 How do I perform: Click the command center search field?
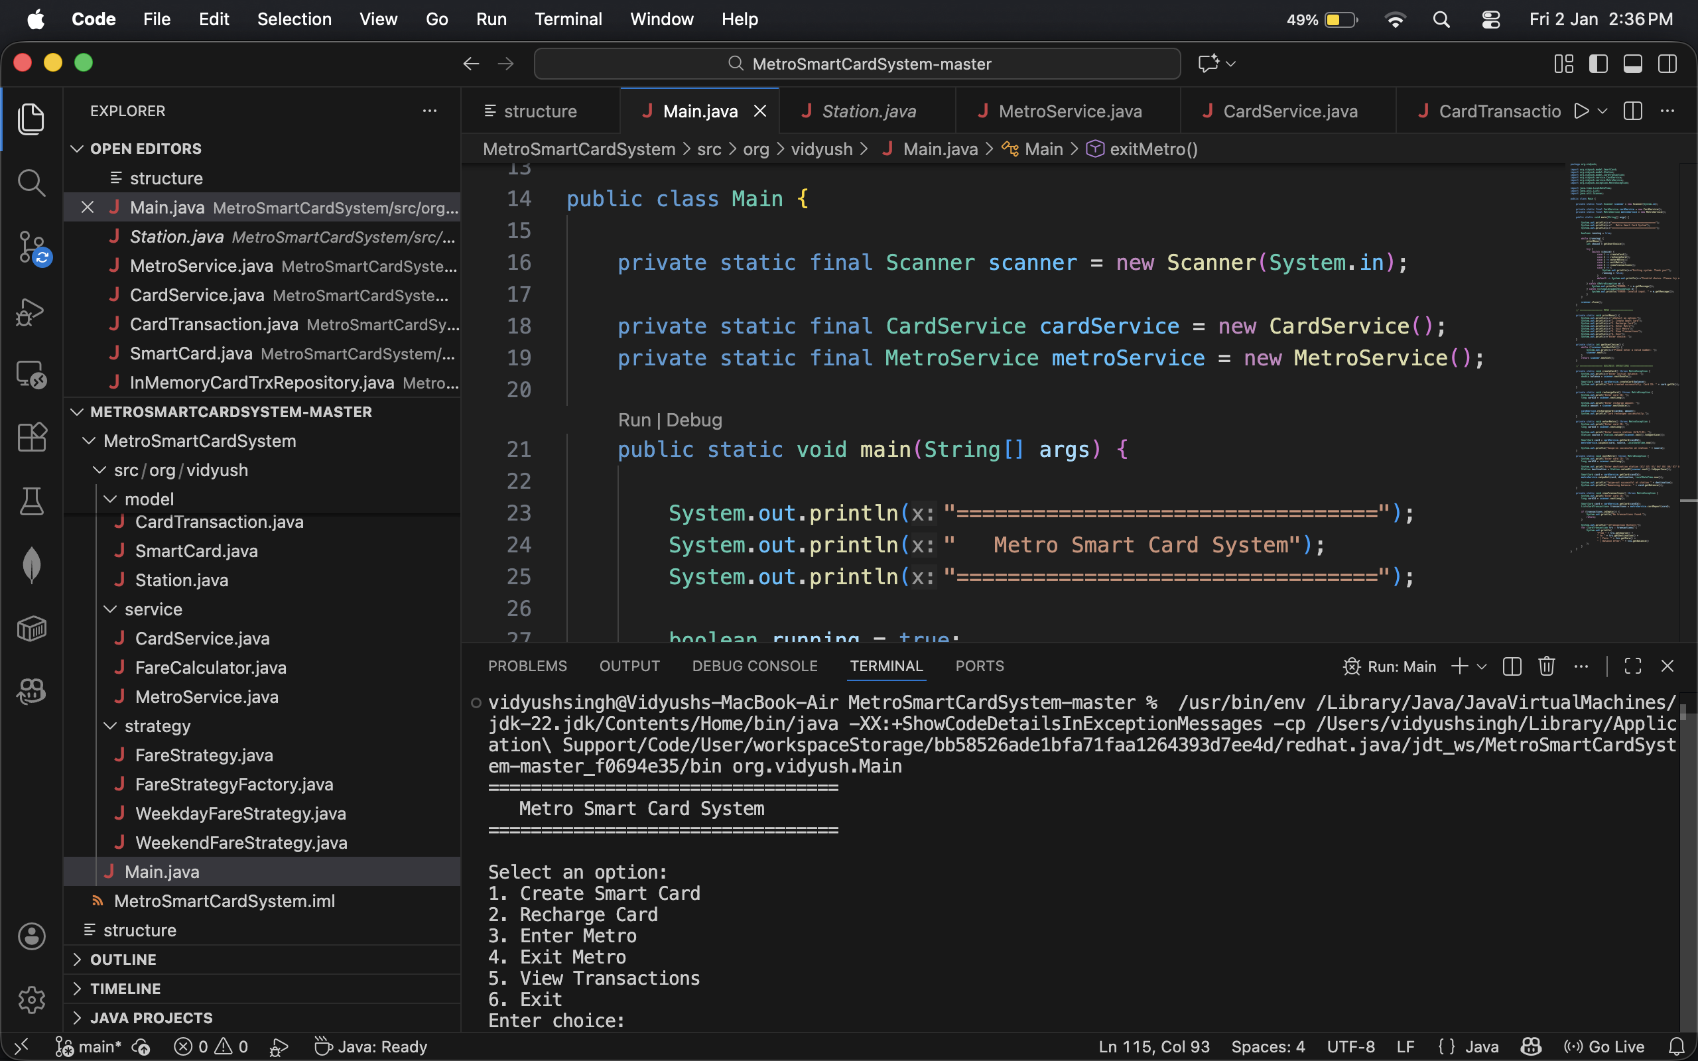point(857,64)
